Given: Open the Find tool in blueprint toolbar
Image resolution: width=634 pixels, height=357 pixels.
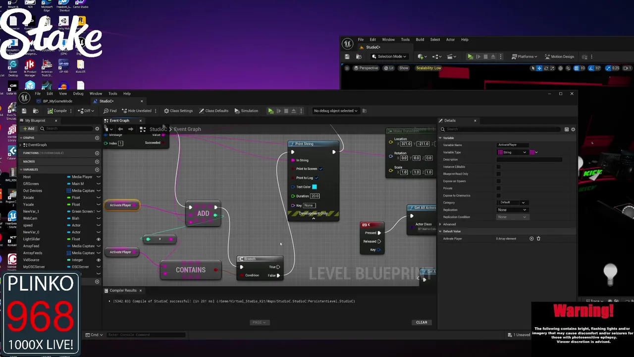Looking at the screenshot, I should (110, 111).
